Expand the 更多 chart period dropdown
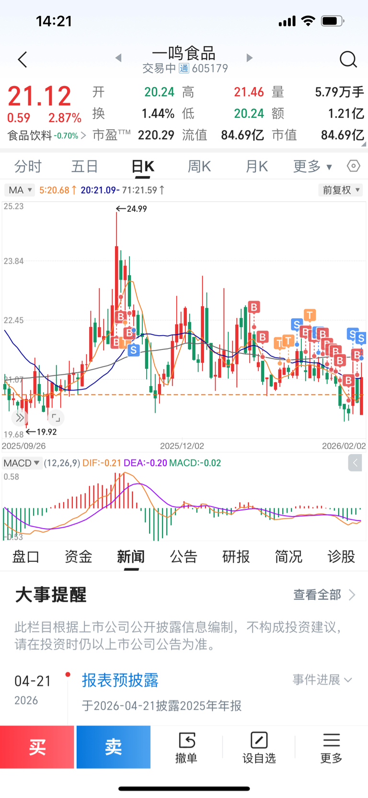The height and width of the screenshot is (798, 368). pos(312,166)
